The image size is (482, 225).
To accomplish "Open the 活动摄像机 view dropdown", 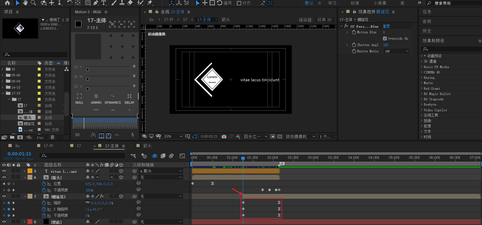I will coord(300,136).
